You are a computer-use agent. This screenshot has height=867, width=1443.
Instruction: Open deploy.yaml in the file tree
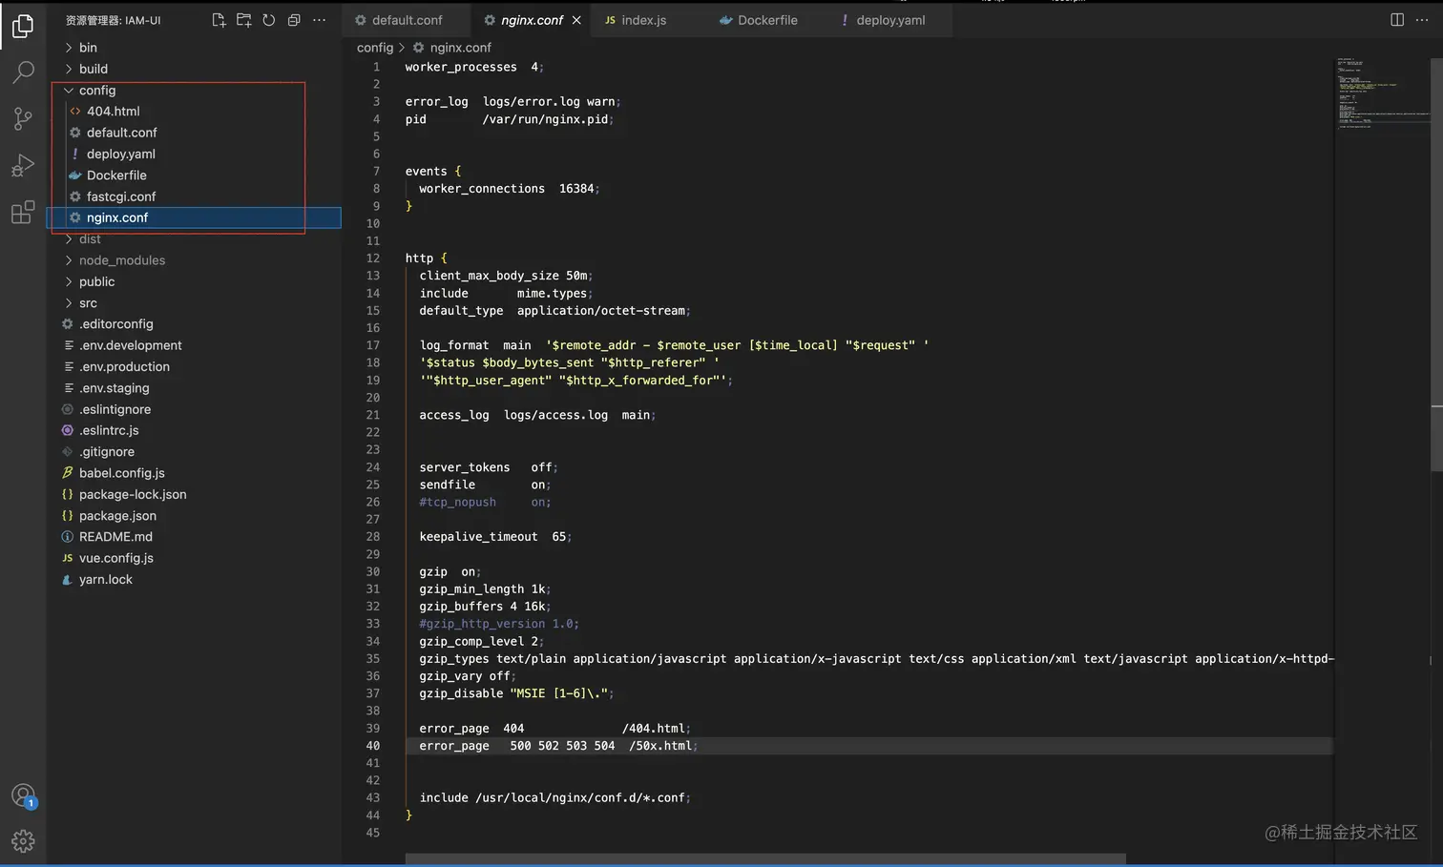click(x=194, y=155)
